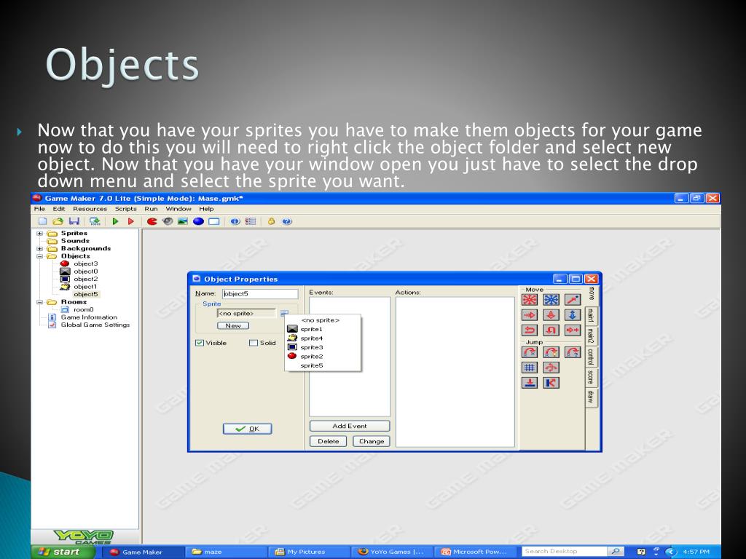
Task: Choose sprite2 from the sprite list
Action: [323, 356]
